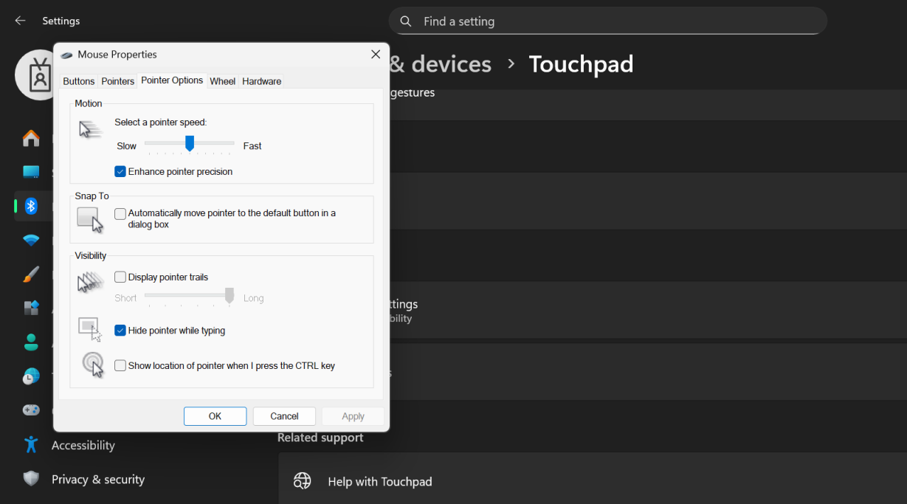Click the Accounts person icon
Viewport: 907px width, 504px height.
[31, 342]
